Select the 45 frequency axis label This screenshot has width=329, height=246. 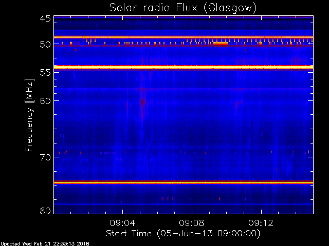click(x=45, y=19)
